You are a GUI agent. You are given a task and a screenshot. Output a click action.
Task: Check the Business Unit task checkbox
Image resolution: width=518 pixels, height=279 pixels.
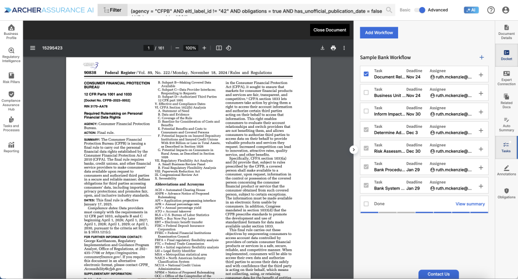(366, 92)
